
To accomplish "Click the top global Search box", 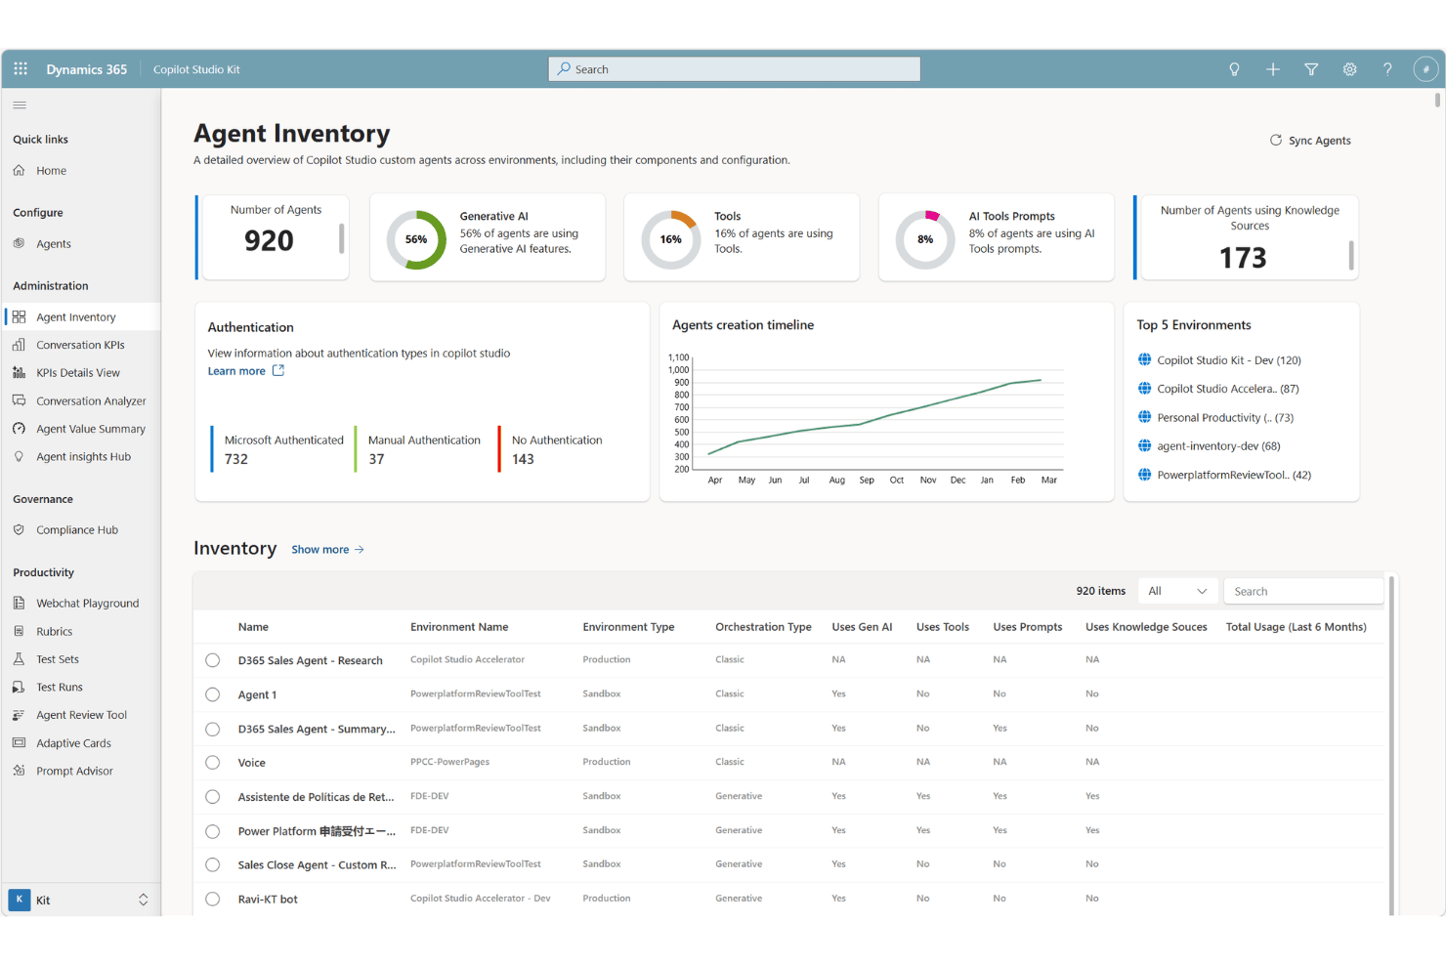I will pyautogui.click(x=734, y=69).
